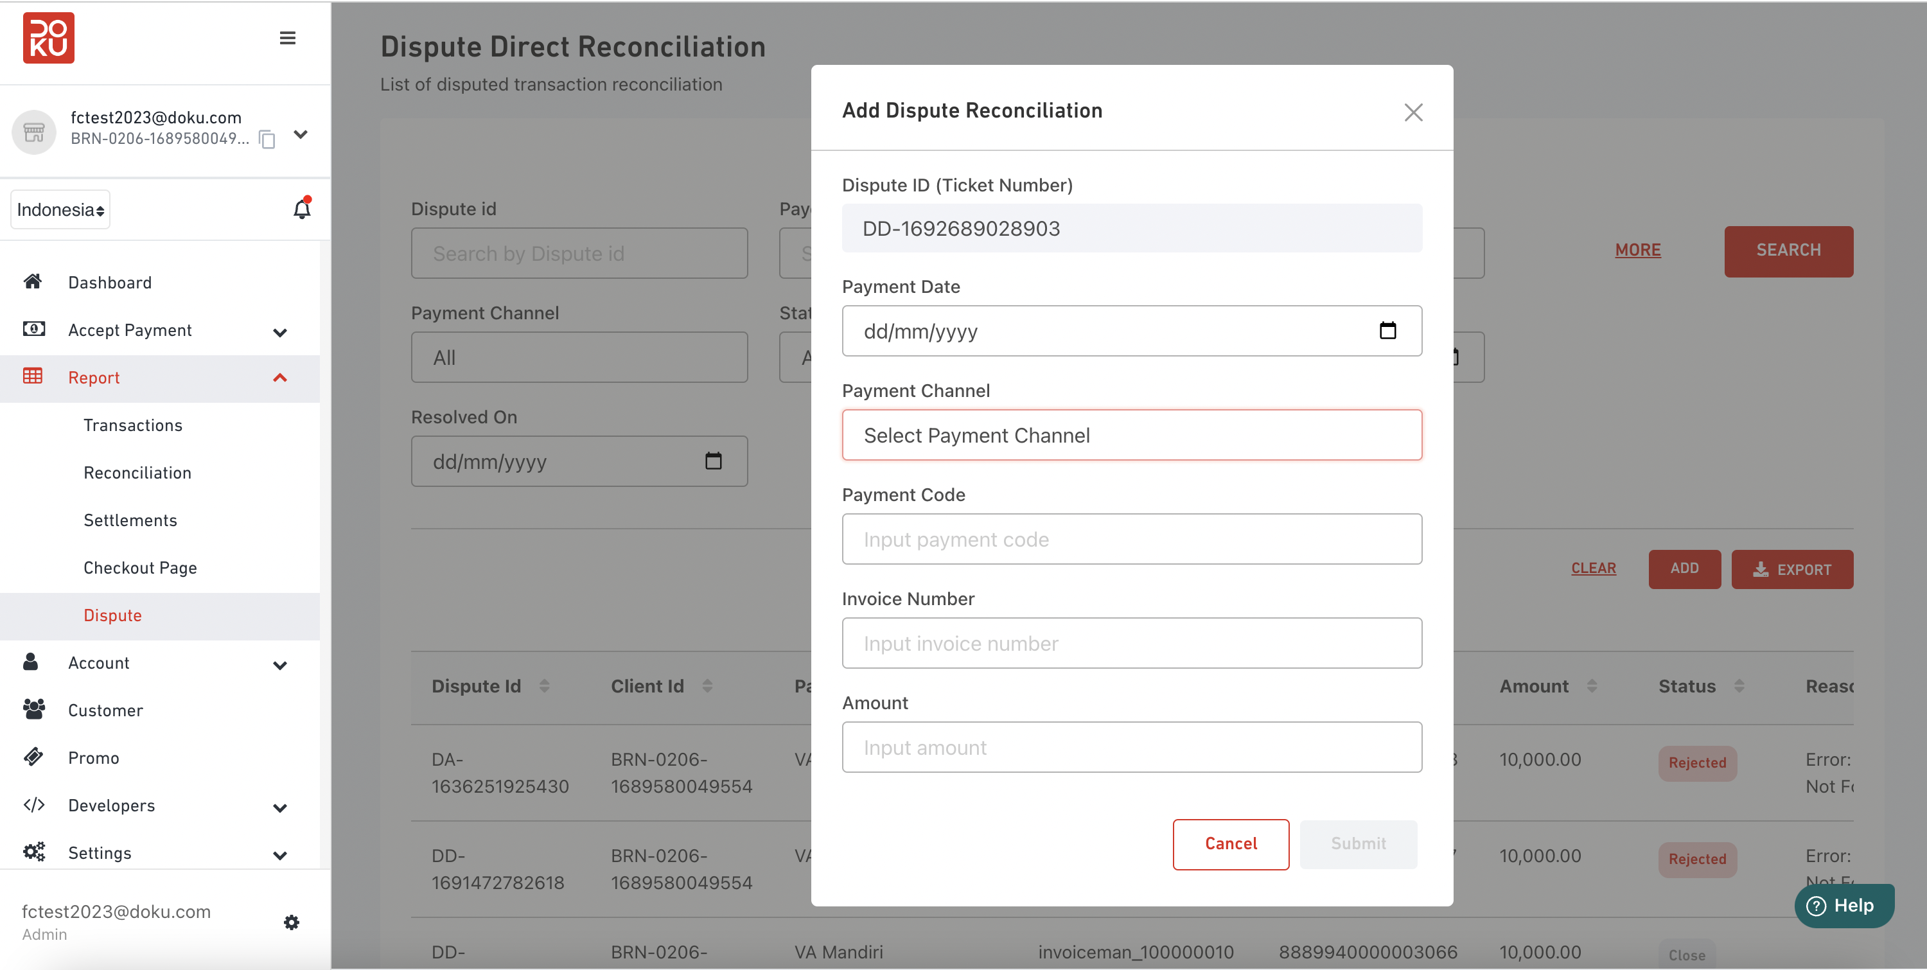This screenshot has height=970, width=1927.
Task: Open the calendar picker under Resolved On
Action: (x=713, y=461)
